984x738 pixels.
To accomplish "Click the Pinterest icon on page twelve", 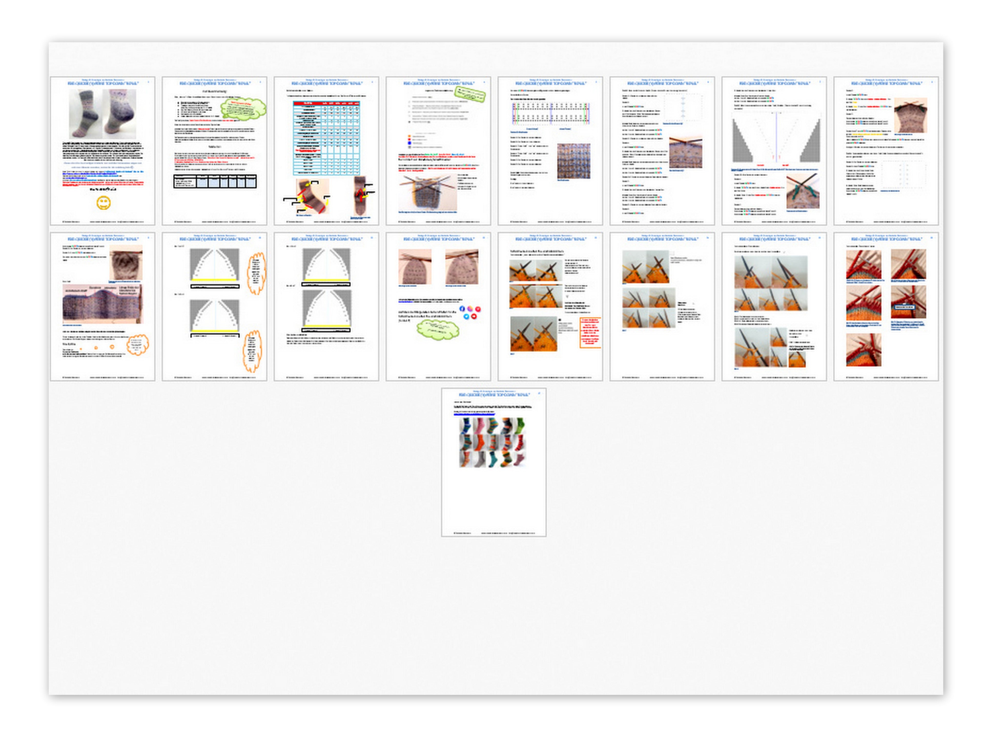I will (478, 309).
